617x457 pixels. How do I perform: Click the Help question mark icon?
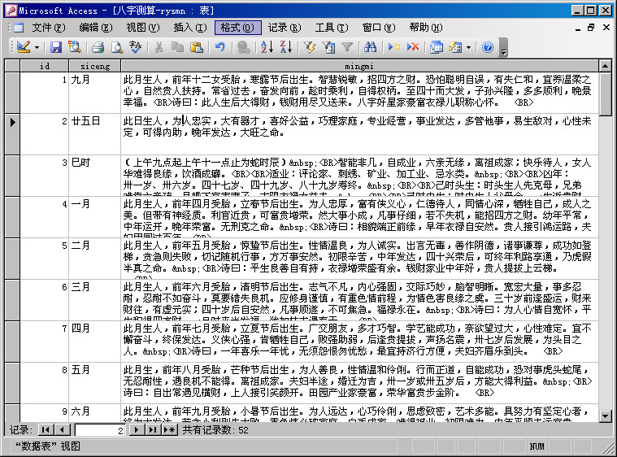(488, 47)
